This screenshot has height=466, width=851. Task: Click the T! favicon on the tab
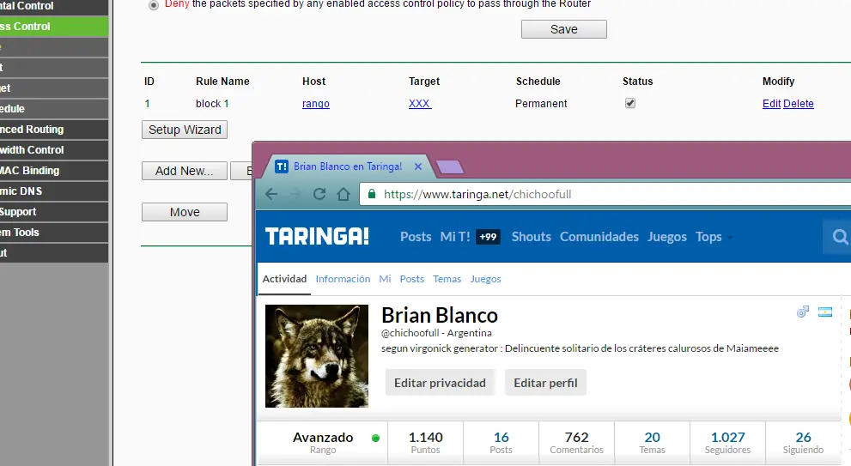(281, 166)
